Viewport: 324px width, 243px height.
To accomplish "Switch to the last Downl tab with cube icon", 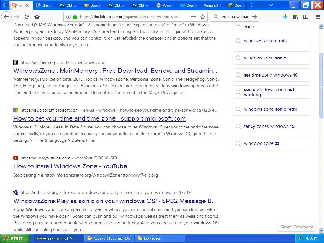I will [x=237, y=5].
